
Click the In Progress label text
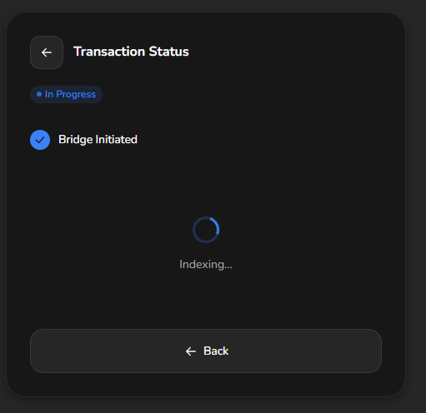pos(70,94)
